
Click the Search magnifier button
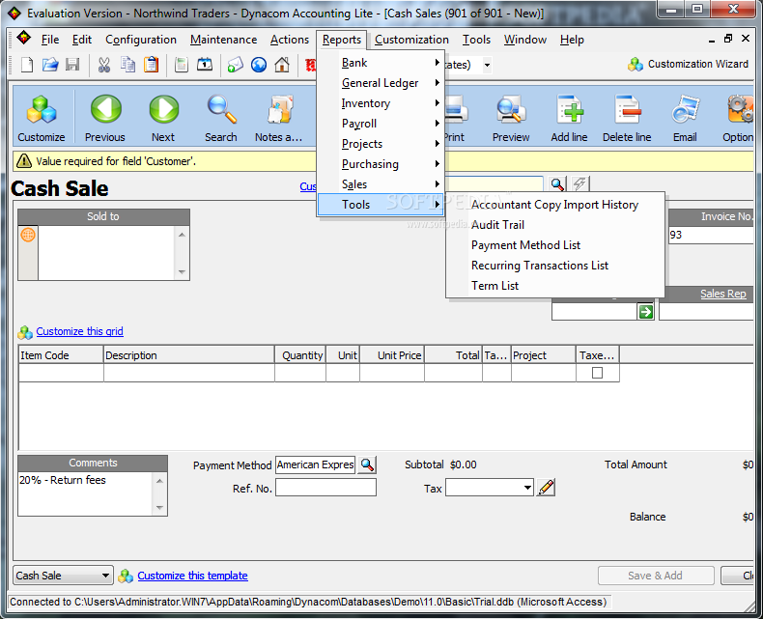pyautogui.click(x=221, y=118)
